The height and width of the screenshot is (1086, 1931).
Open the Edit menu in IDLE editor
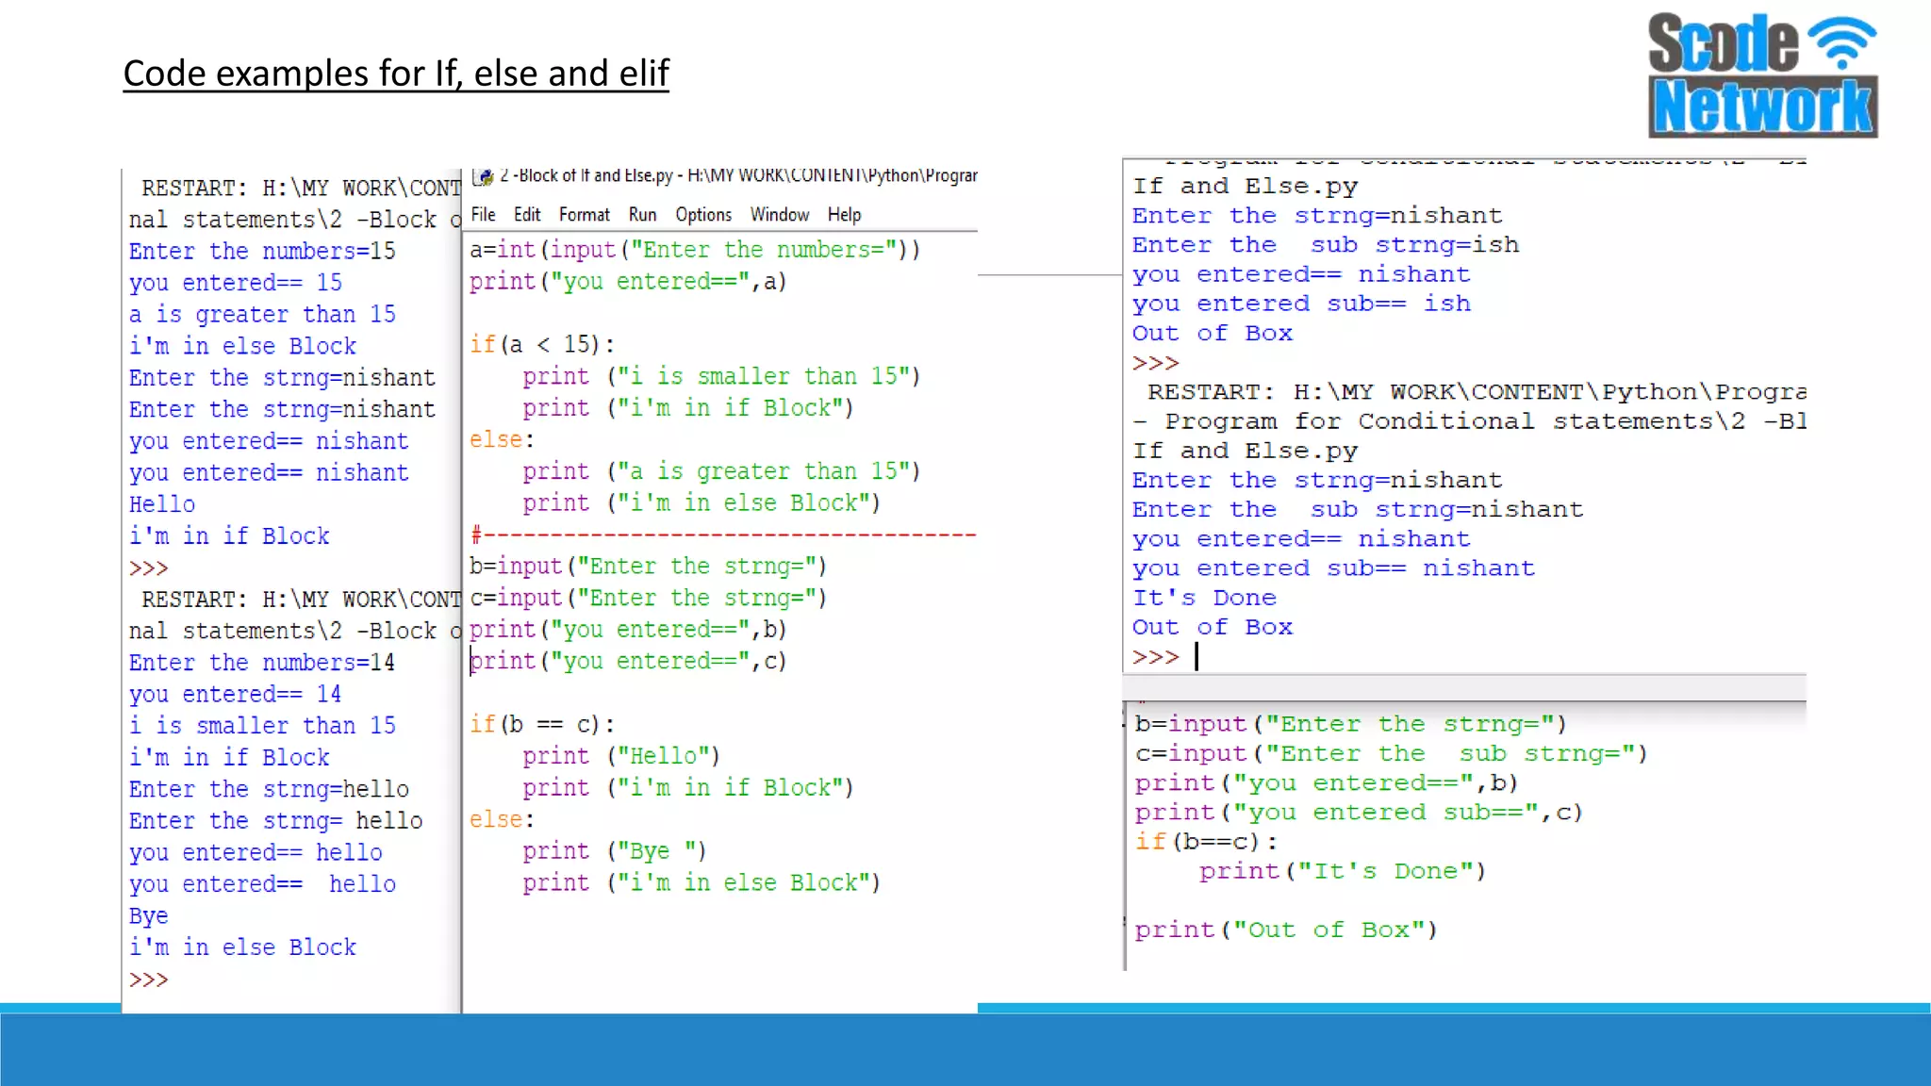[527, 215]
